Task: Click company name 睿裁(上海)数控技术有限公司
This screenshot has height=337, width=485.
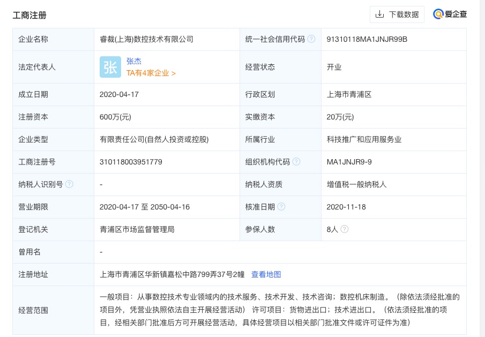Action: [146, 39]
